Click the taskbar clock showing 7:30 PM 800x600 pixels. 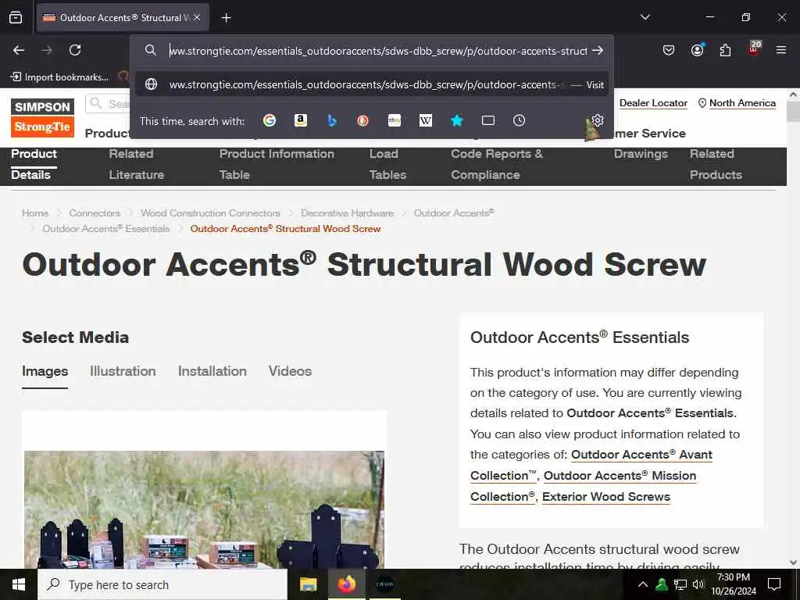click(x=734, y=584)
